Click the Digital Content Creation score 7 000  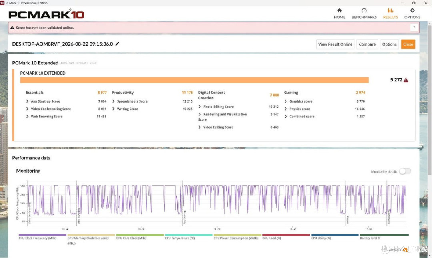click(x=274, y=95)
